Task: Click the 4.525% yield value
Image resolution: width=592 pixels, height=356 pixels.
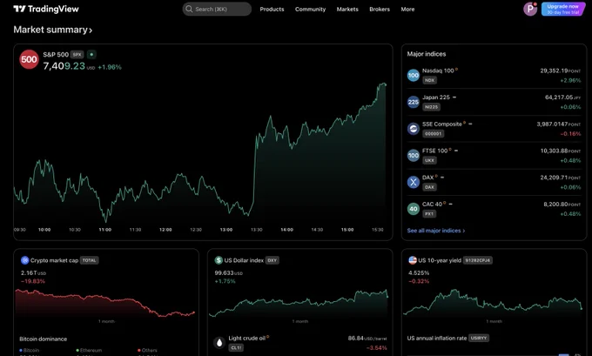Action: point(419,272)
